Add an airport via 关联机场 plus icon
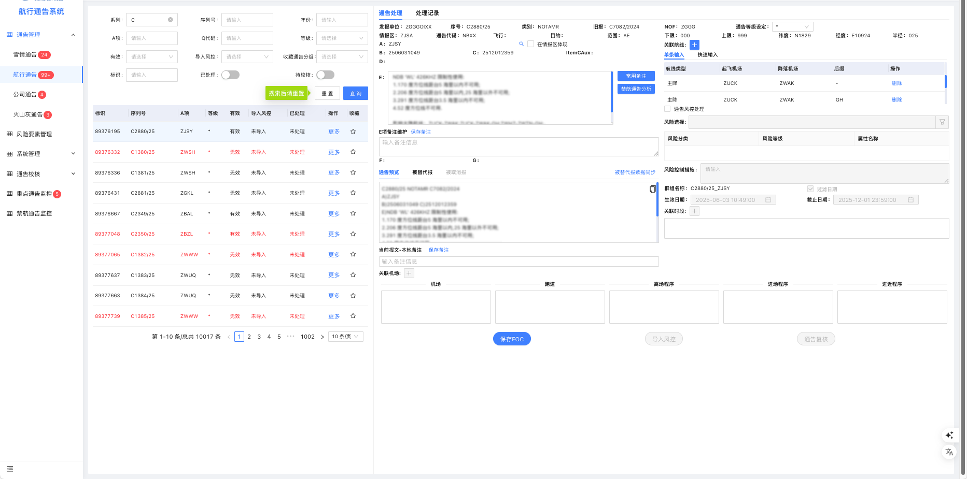Viewport: 967px width, 479px height. point(409,273)
